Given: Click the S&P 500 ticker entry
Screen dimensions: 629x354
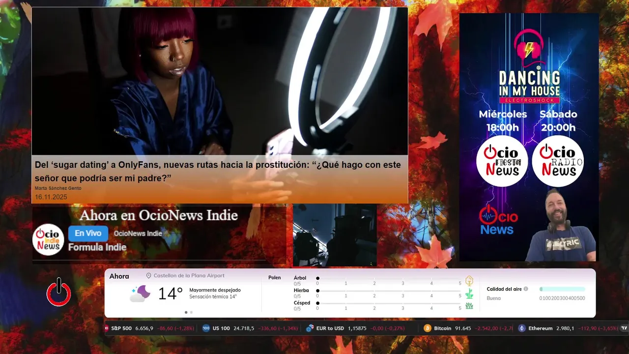Looking at the screenshot, I should [x=149, y=328].
